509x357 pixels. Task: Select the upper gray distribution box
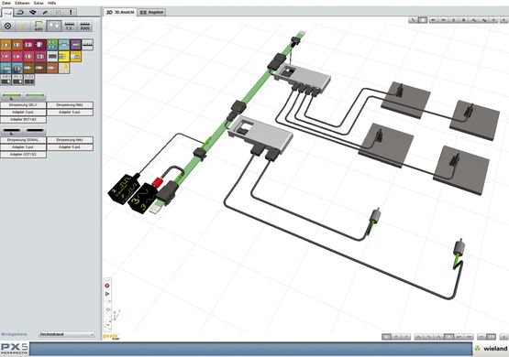tap(303, 77)
